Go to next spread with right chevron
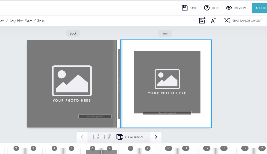 [156, 137]
